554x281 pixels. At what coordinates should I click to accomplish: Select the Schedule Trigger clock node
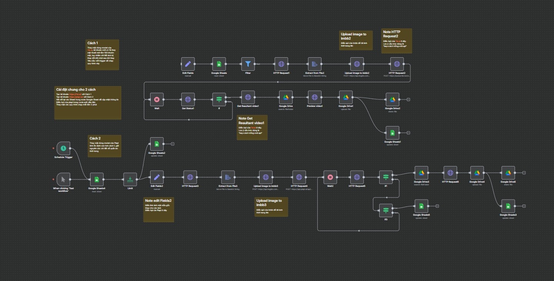(x=63, y=148)
